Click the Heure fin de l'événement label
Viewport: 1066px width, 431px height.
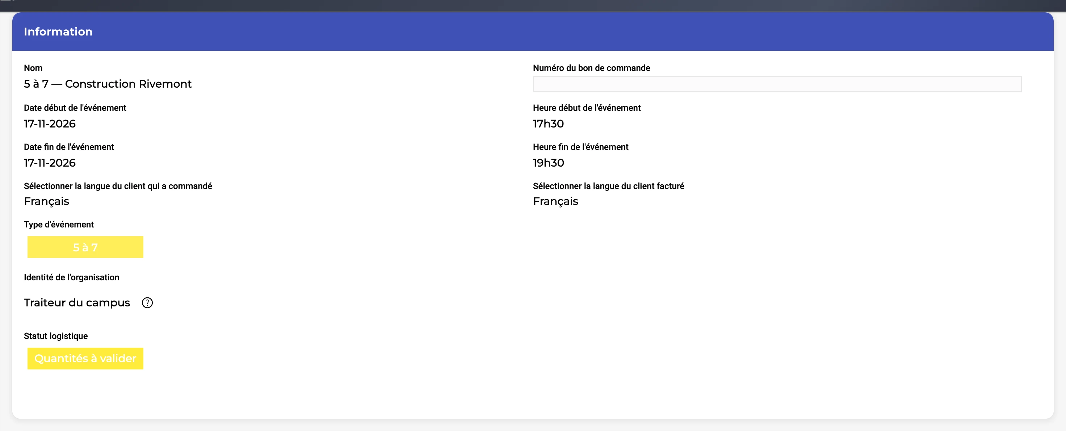pyautogui.click(x=580, y=147)
